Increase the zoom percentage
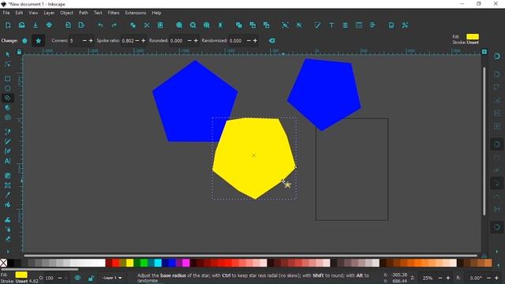 pyautogui.click(x=448, y=278)
